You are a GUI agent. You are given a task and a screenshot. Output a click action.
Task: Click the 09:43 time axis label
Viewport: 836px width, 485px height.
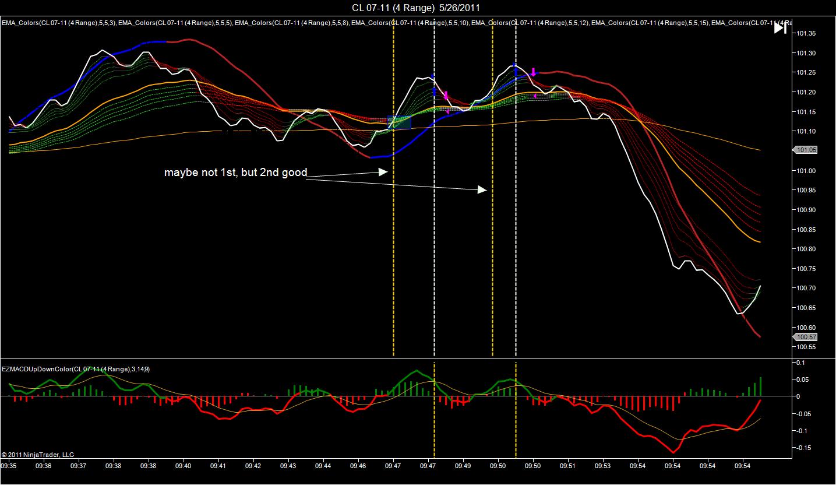pyautogui.click(x=288, y=466)
